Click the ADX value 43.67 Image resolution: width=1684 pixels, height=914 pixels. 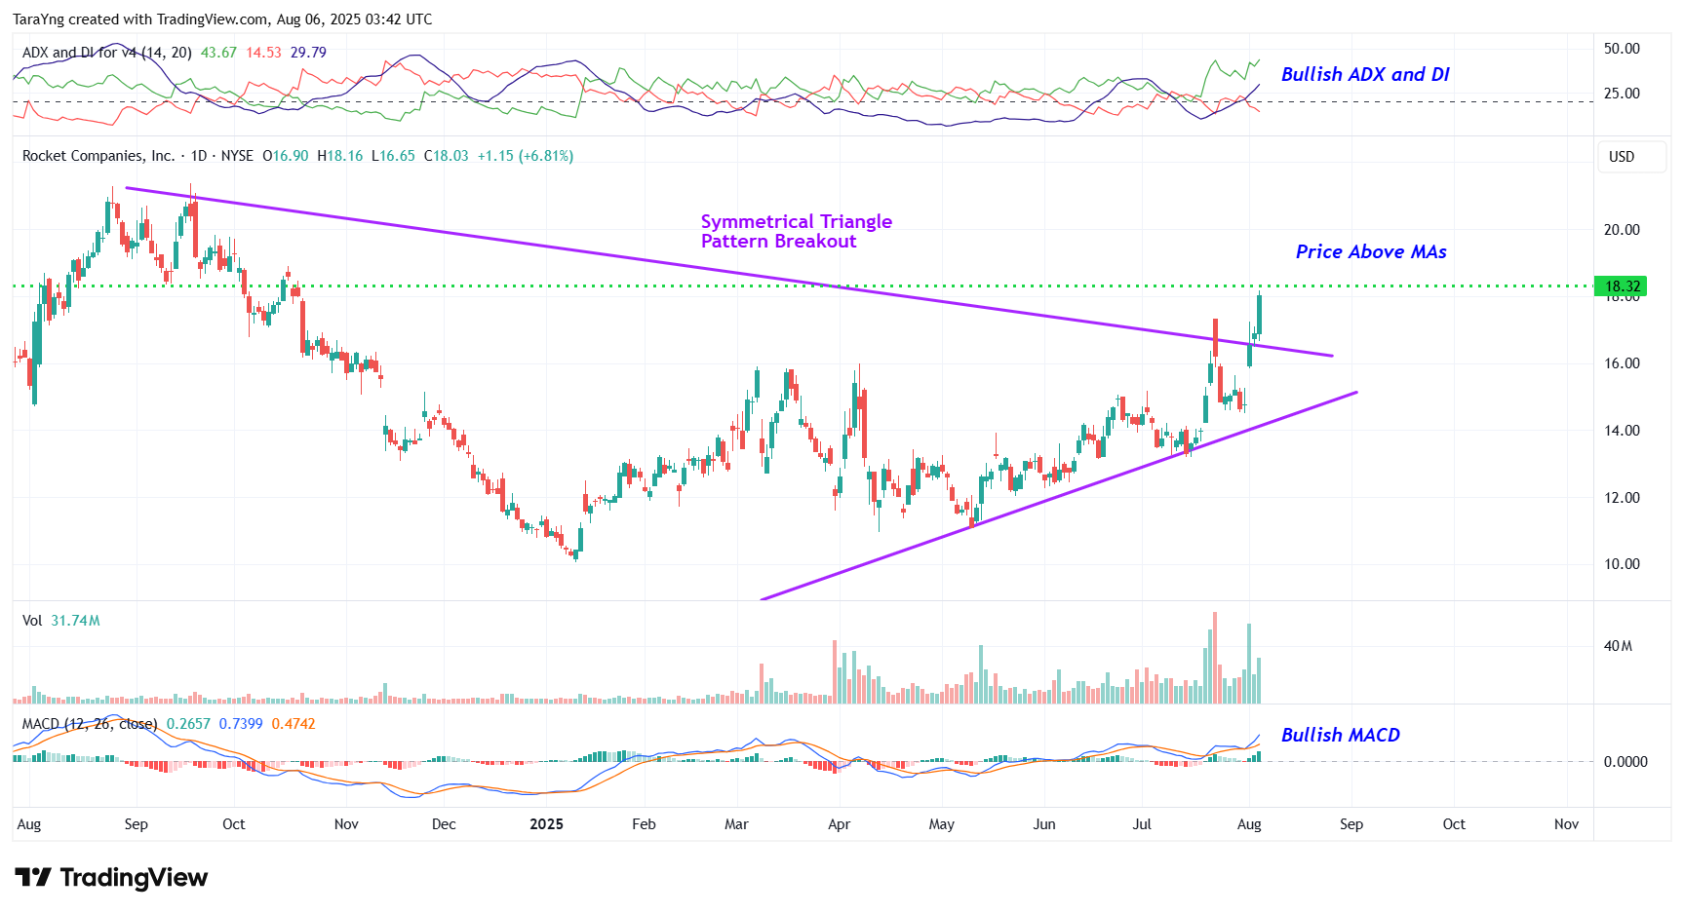[x=218, y=53]
